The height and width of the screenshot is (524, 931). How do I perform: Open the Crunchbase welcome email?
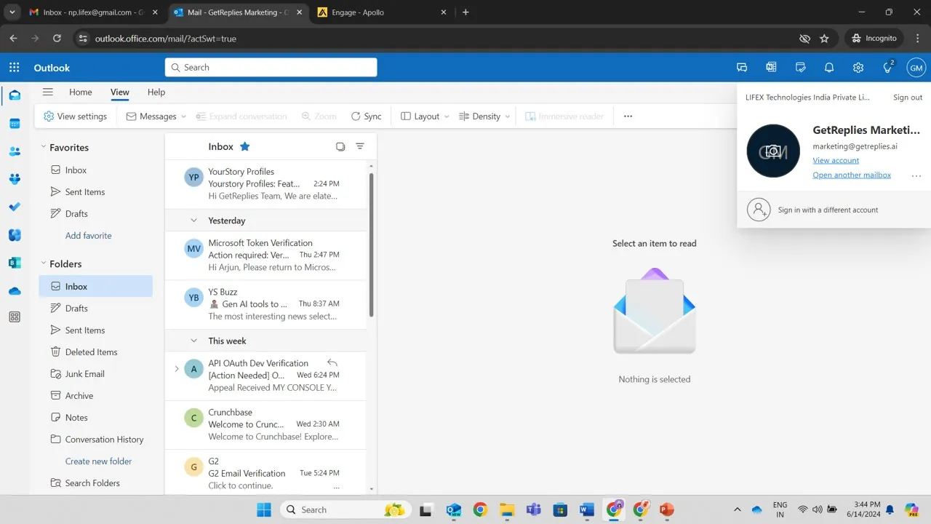266,425
